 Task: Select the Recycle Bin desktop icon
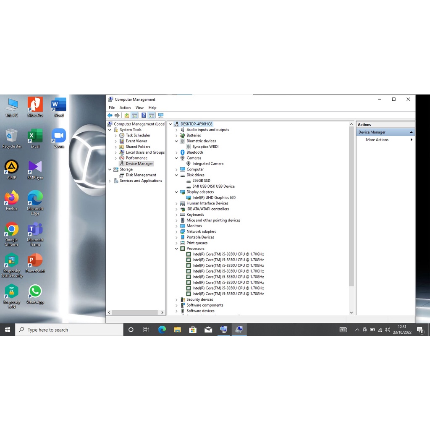tap(11, 138)
